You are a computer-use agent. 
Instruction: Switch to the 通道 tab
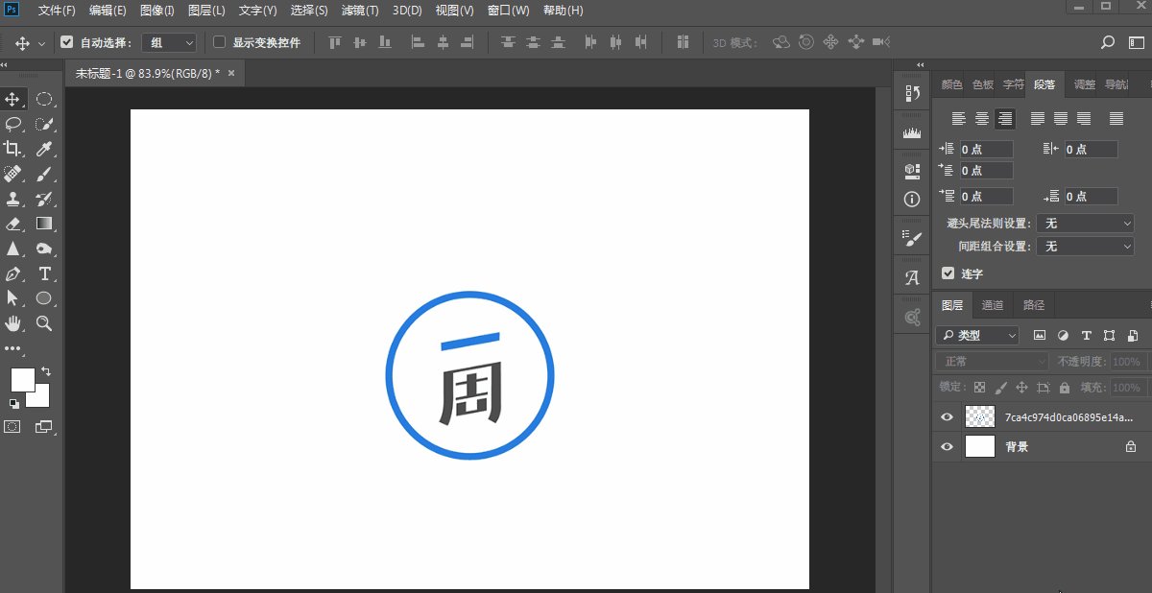993,305
